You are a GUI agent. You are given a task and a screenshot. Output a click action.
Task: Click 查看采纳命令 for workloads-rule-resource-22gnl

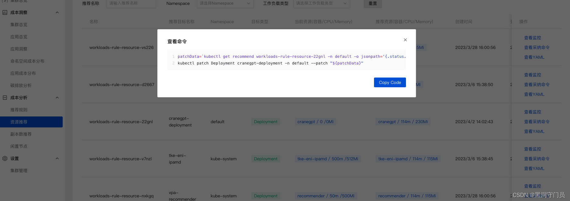537,122
